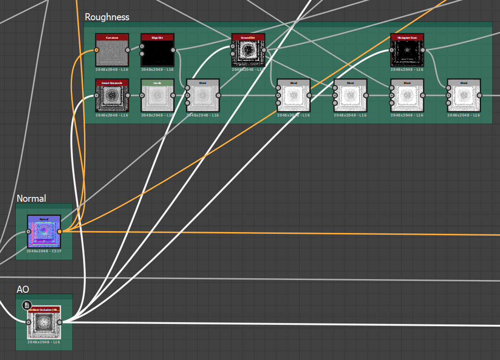Select the Blend node right of Levels
The image size is (500, 360).
203,95
